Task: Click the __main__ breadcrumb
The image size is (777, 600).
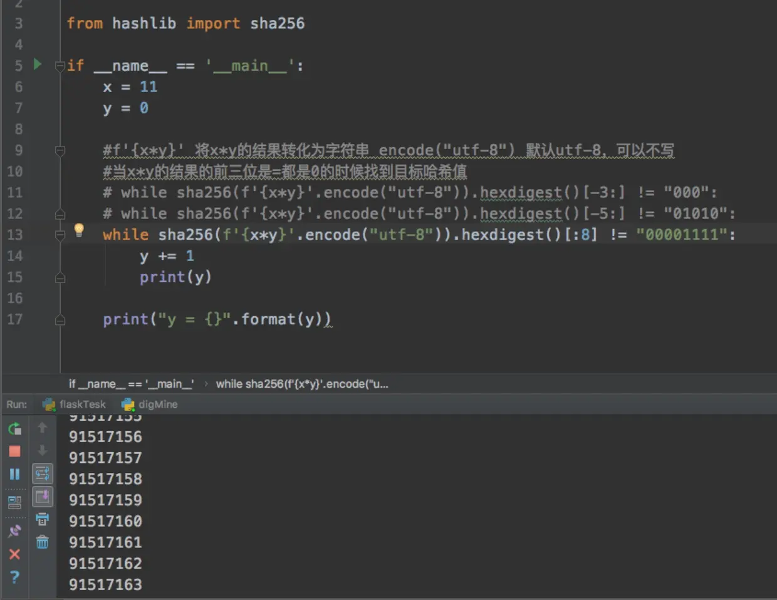Action: click(130, 384)
